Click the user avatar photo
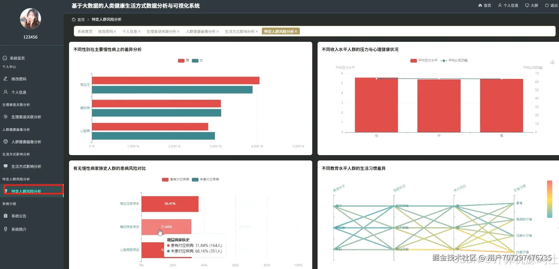Image resolution: width=559 pixels, height=269 pixels. 30,19
